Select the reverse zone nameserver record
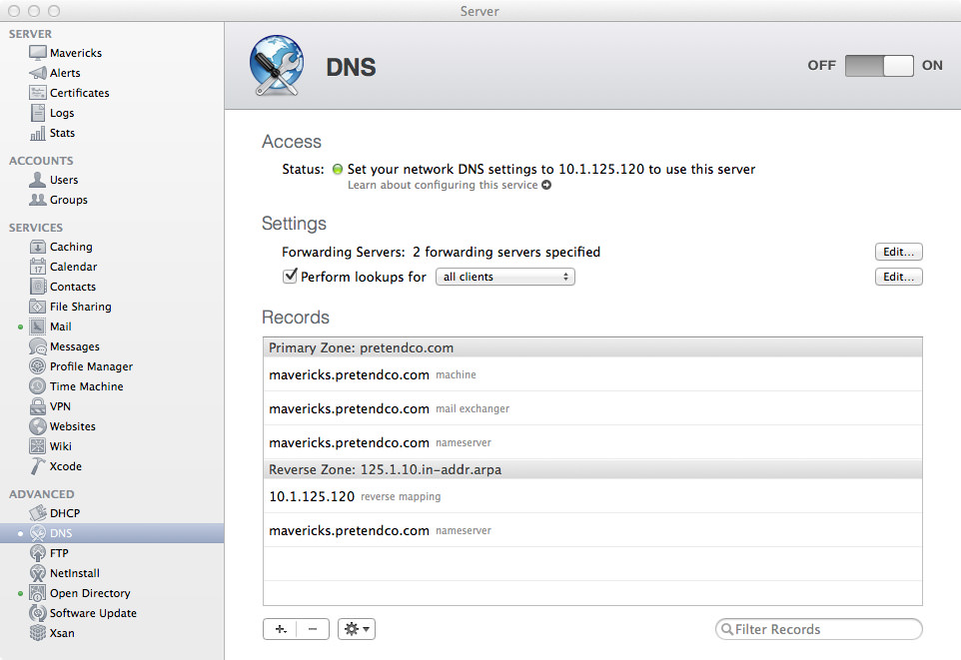This screenshot has width=961, height=660. [x=592, y=530]
